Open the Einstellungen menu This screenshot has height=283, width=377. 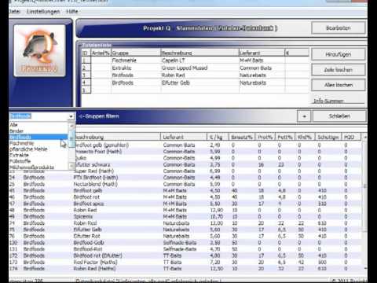[x=43, y=12]
